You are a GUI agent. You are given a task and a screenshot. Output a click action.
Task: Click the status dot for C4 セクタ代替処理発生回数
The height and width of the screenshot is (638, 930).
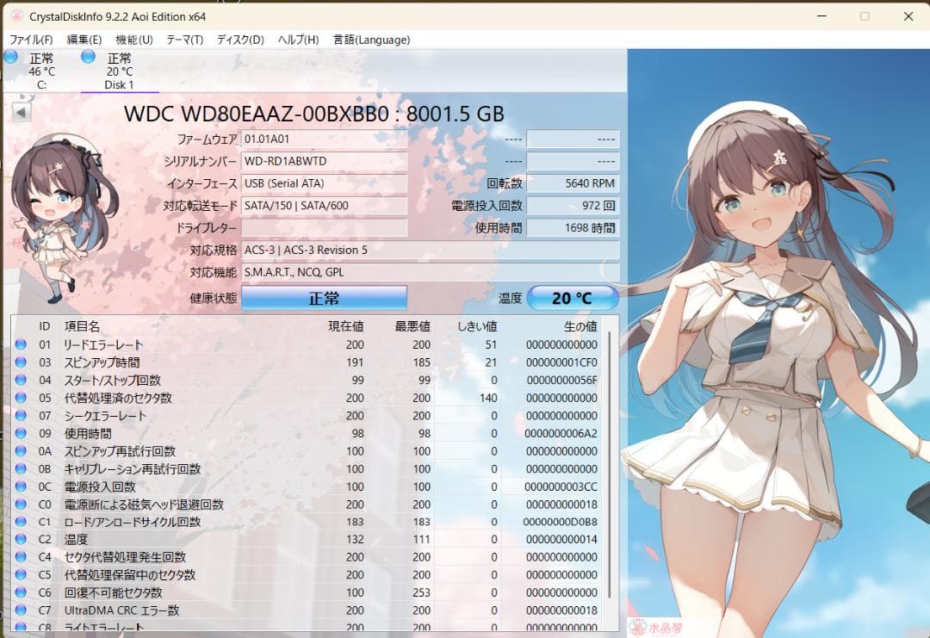pyautogui.click(x=21, y=557)
